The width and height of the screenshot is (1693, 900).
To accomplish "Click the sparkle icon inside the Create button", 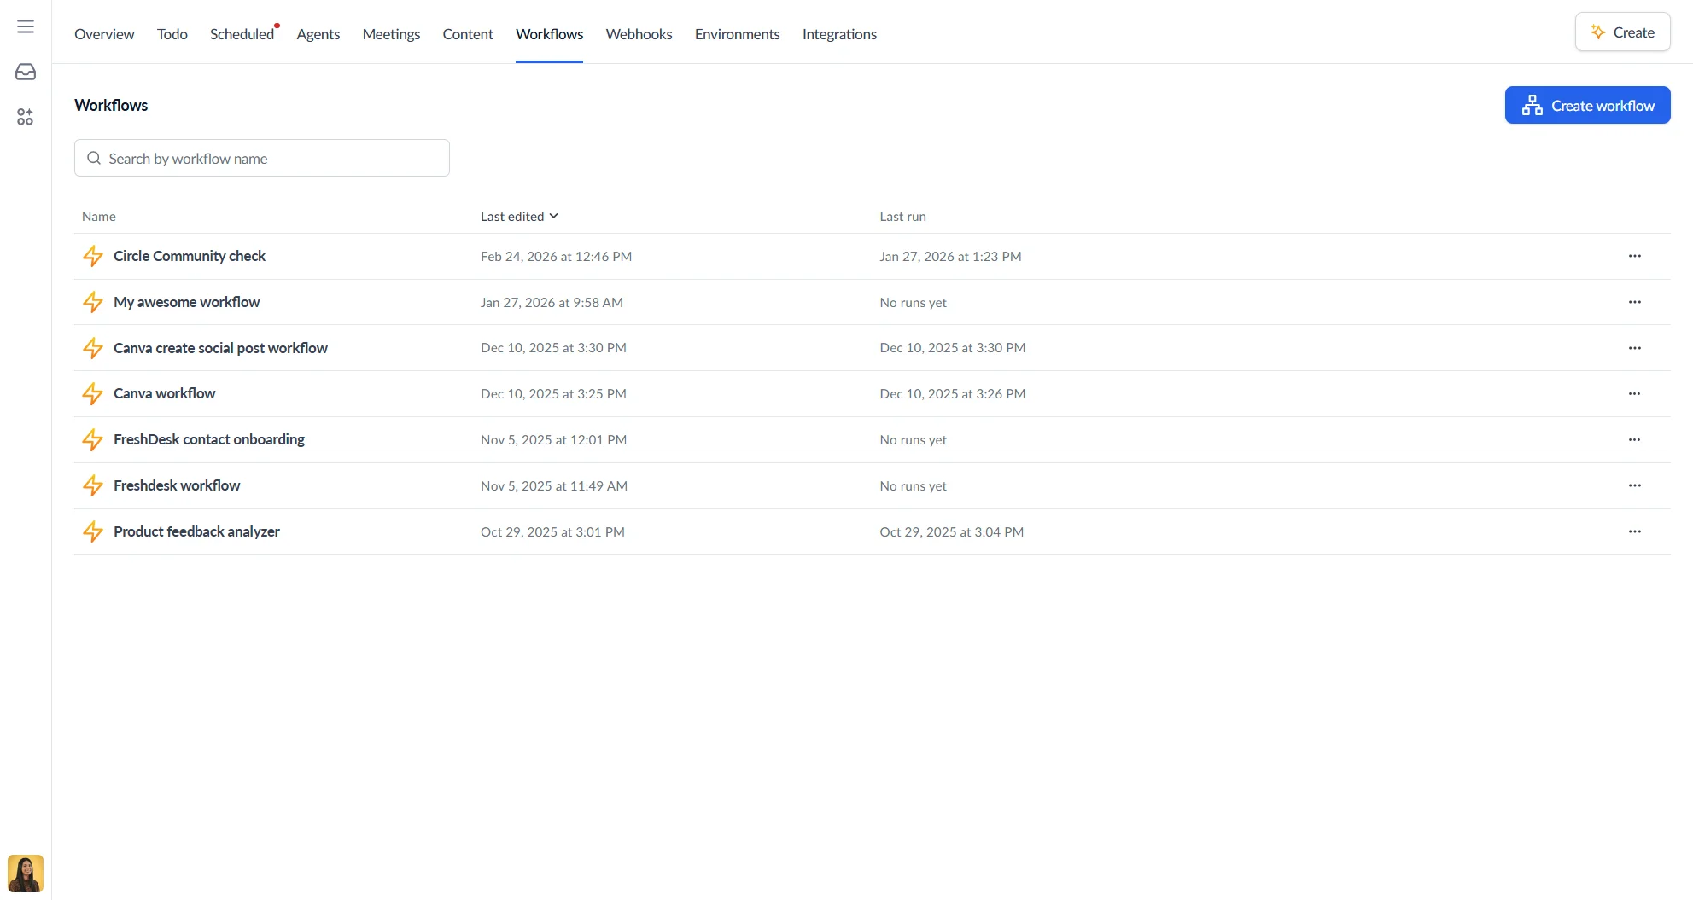I will coord(1597,32).
